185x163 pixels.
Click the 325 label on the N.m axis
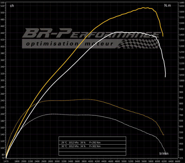click(x=180, y=158)
